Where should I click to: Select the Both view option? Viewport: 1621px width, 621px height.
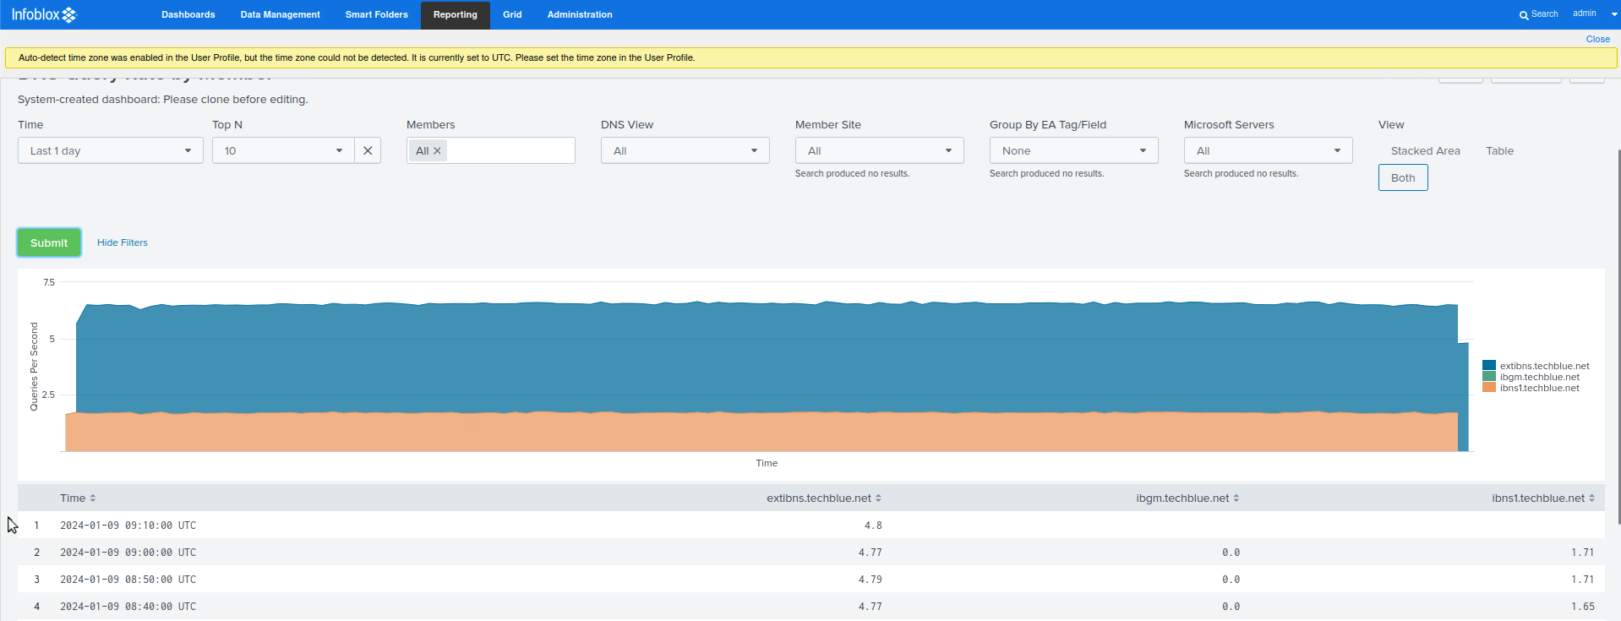point(1402,177)
